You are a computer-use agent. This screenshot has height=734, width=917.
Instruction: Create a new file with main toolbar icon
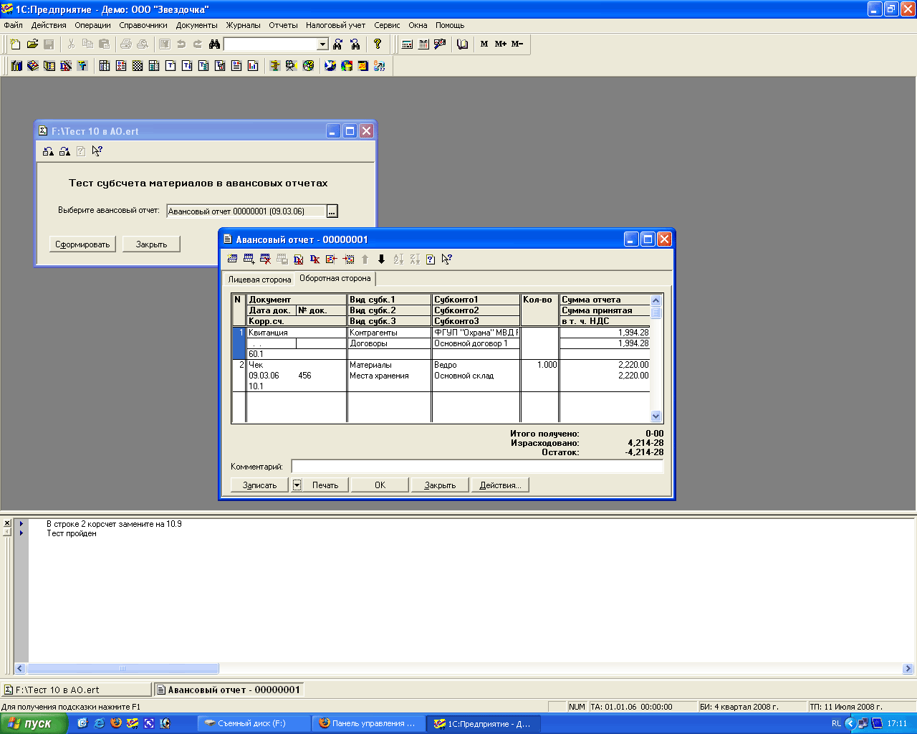point(15,44)
